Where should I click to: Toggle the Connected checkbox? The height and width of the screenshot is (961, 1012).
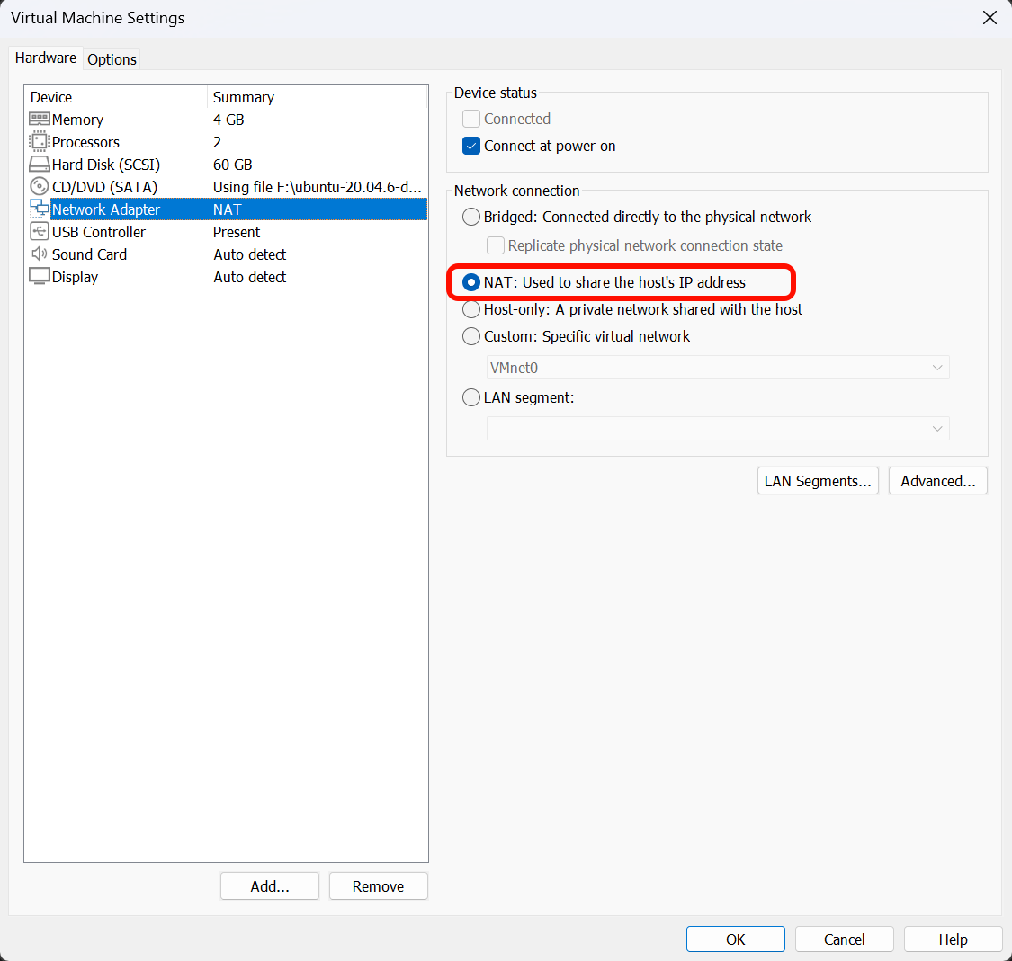(x=471, y=119)
